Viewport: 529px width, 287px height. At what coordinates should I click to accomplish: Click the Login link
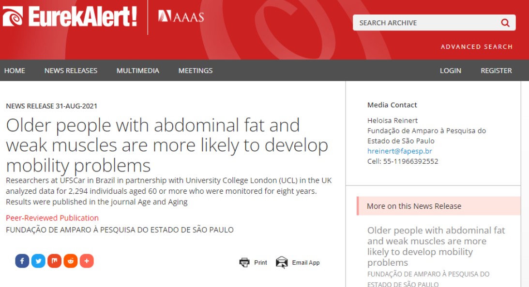click(450, 71)
